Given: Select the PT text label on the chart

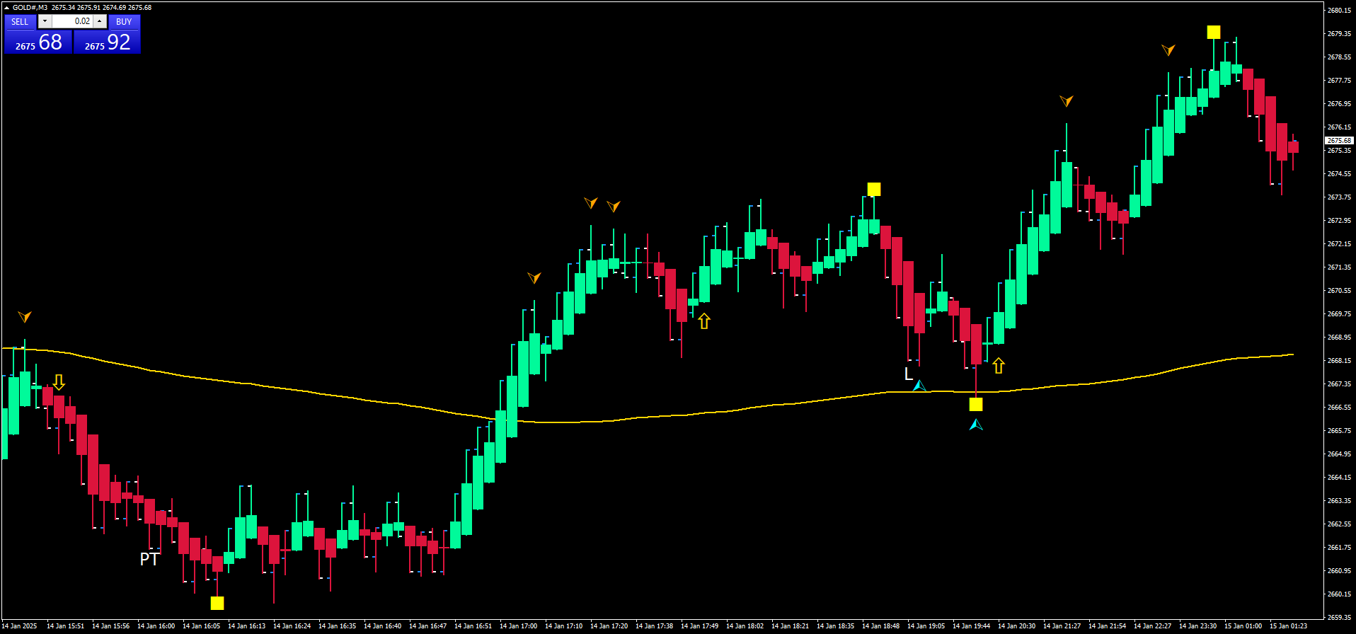Looking at the screenshot, I should click(x=149, y=559).
